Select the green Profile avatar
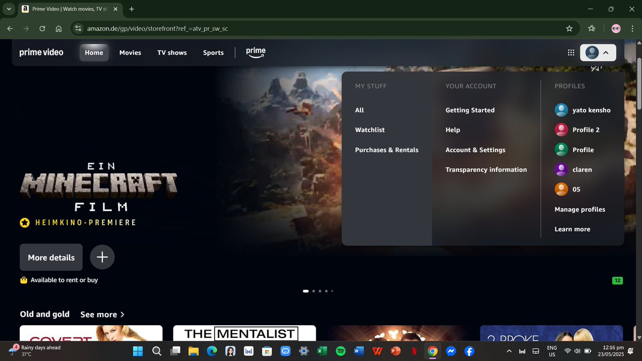This screenshot has height=361, width=642. point(561,150)
